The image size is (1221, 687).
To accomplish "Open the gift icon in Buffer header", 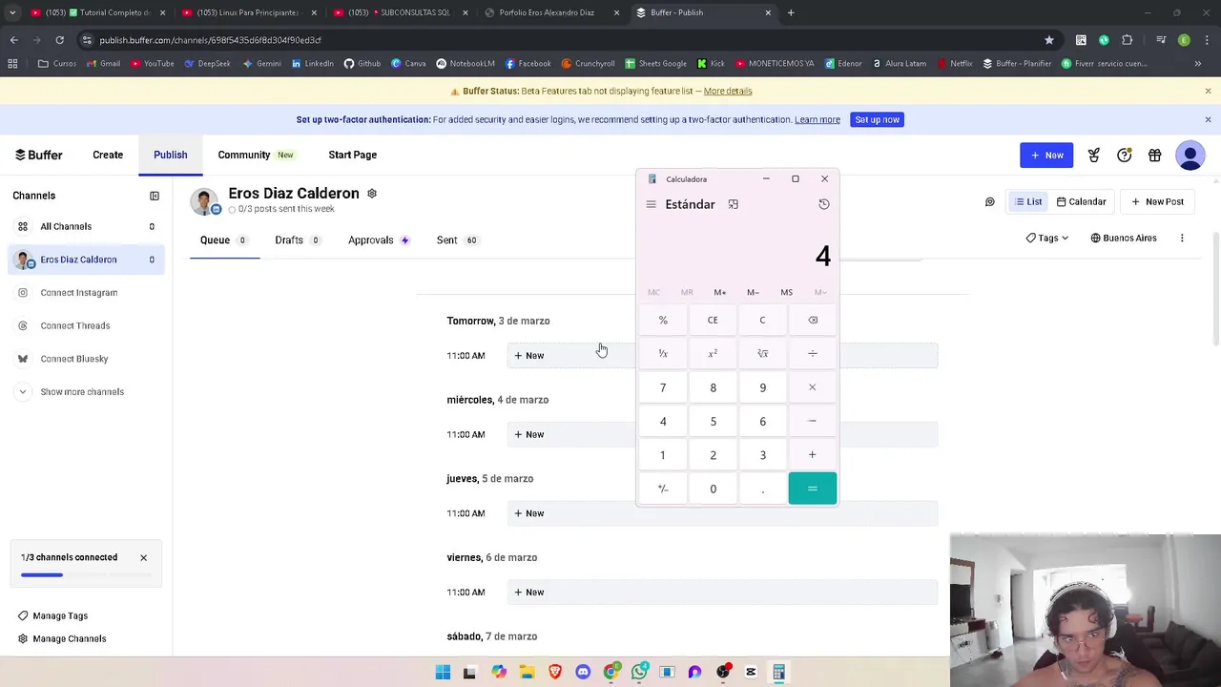I will point(1154,156).
